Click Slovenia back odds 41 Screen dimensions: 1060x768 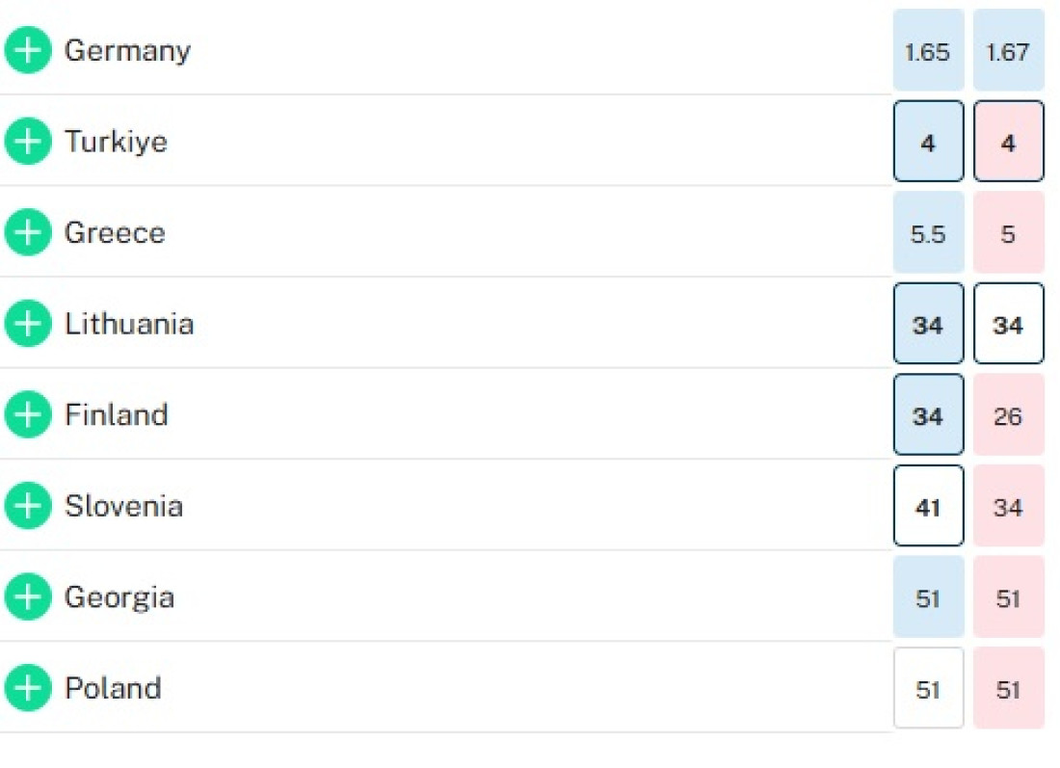(x=928, y=506)
